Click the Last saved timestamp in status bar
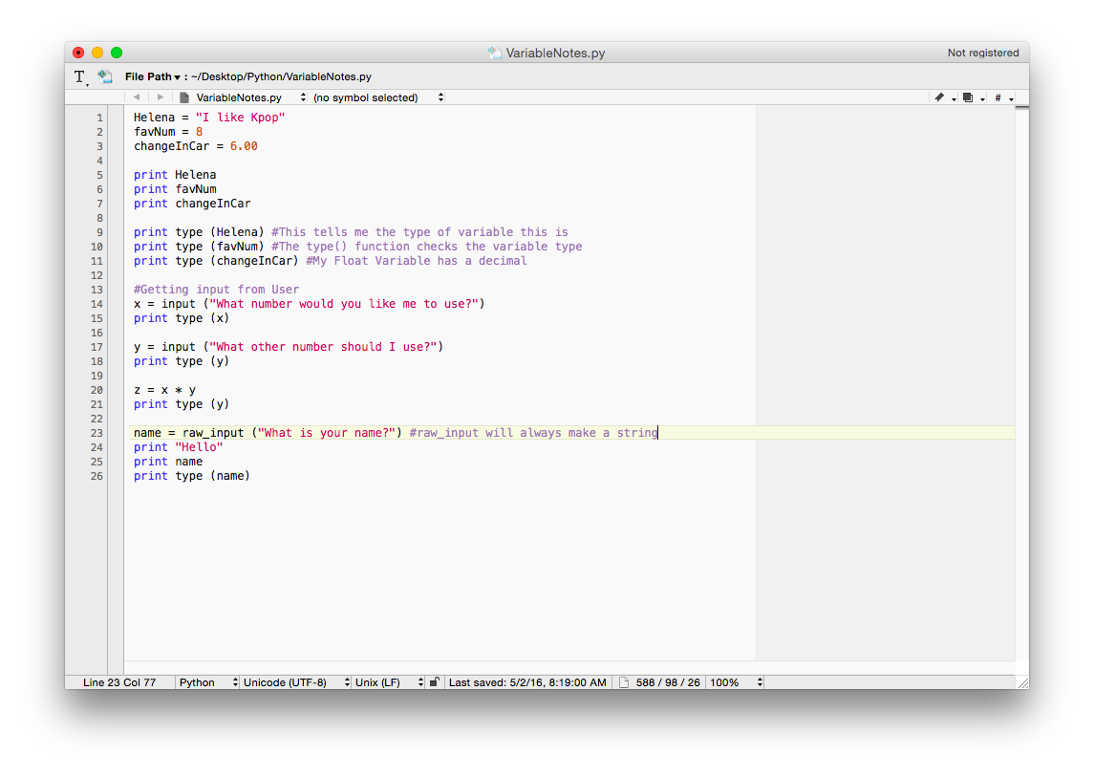 click(527, 682)
